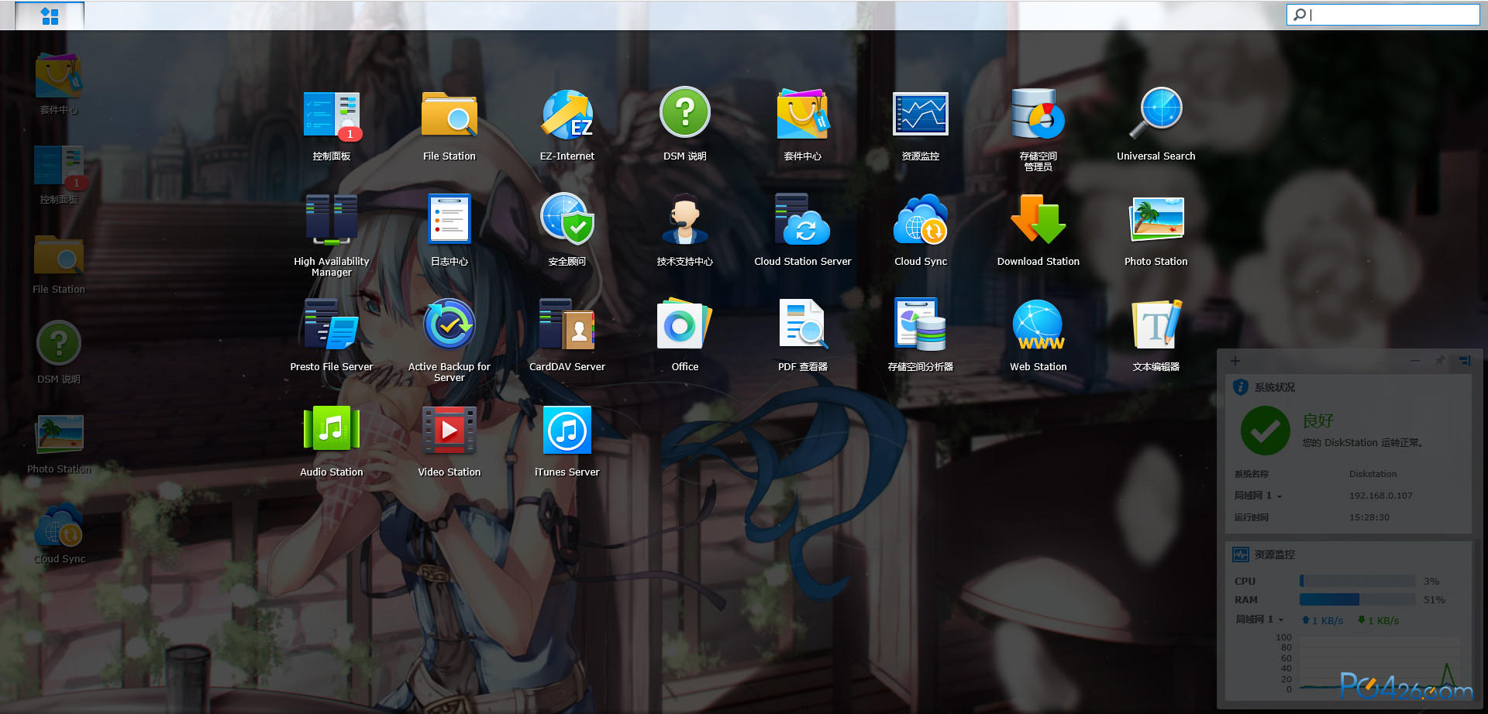Open the Office app
The image size is (1488, 714).
(685, 325)
